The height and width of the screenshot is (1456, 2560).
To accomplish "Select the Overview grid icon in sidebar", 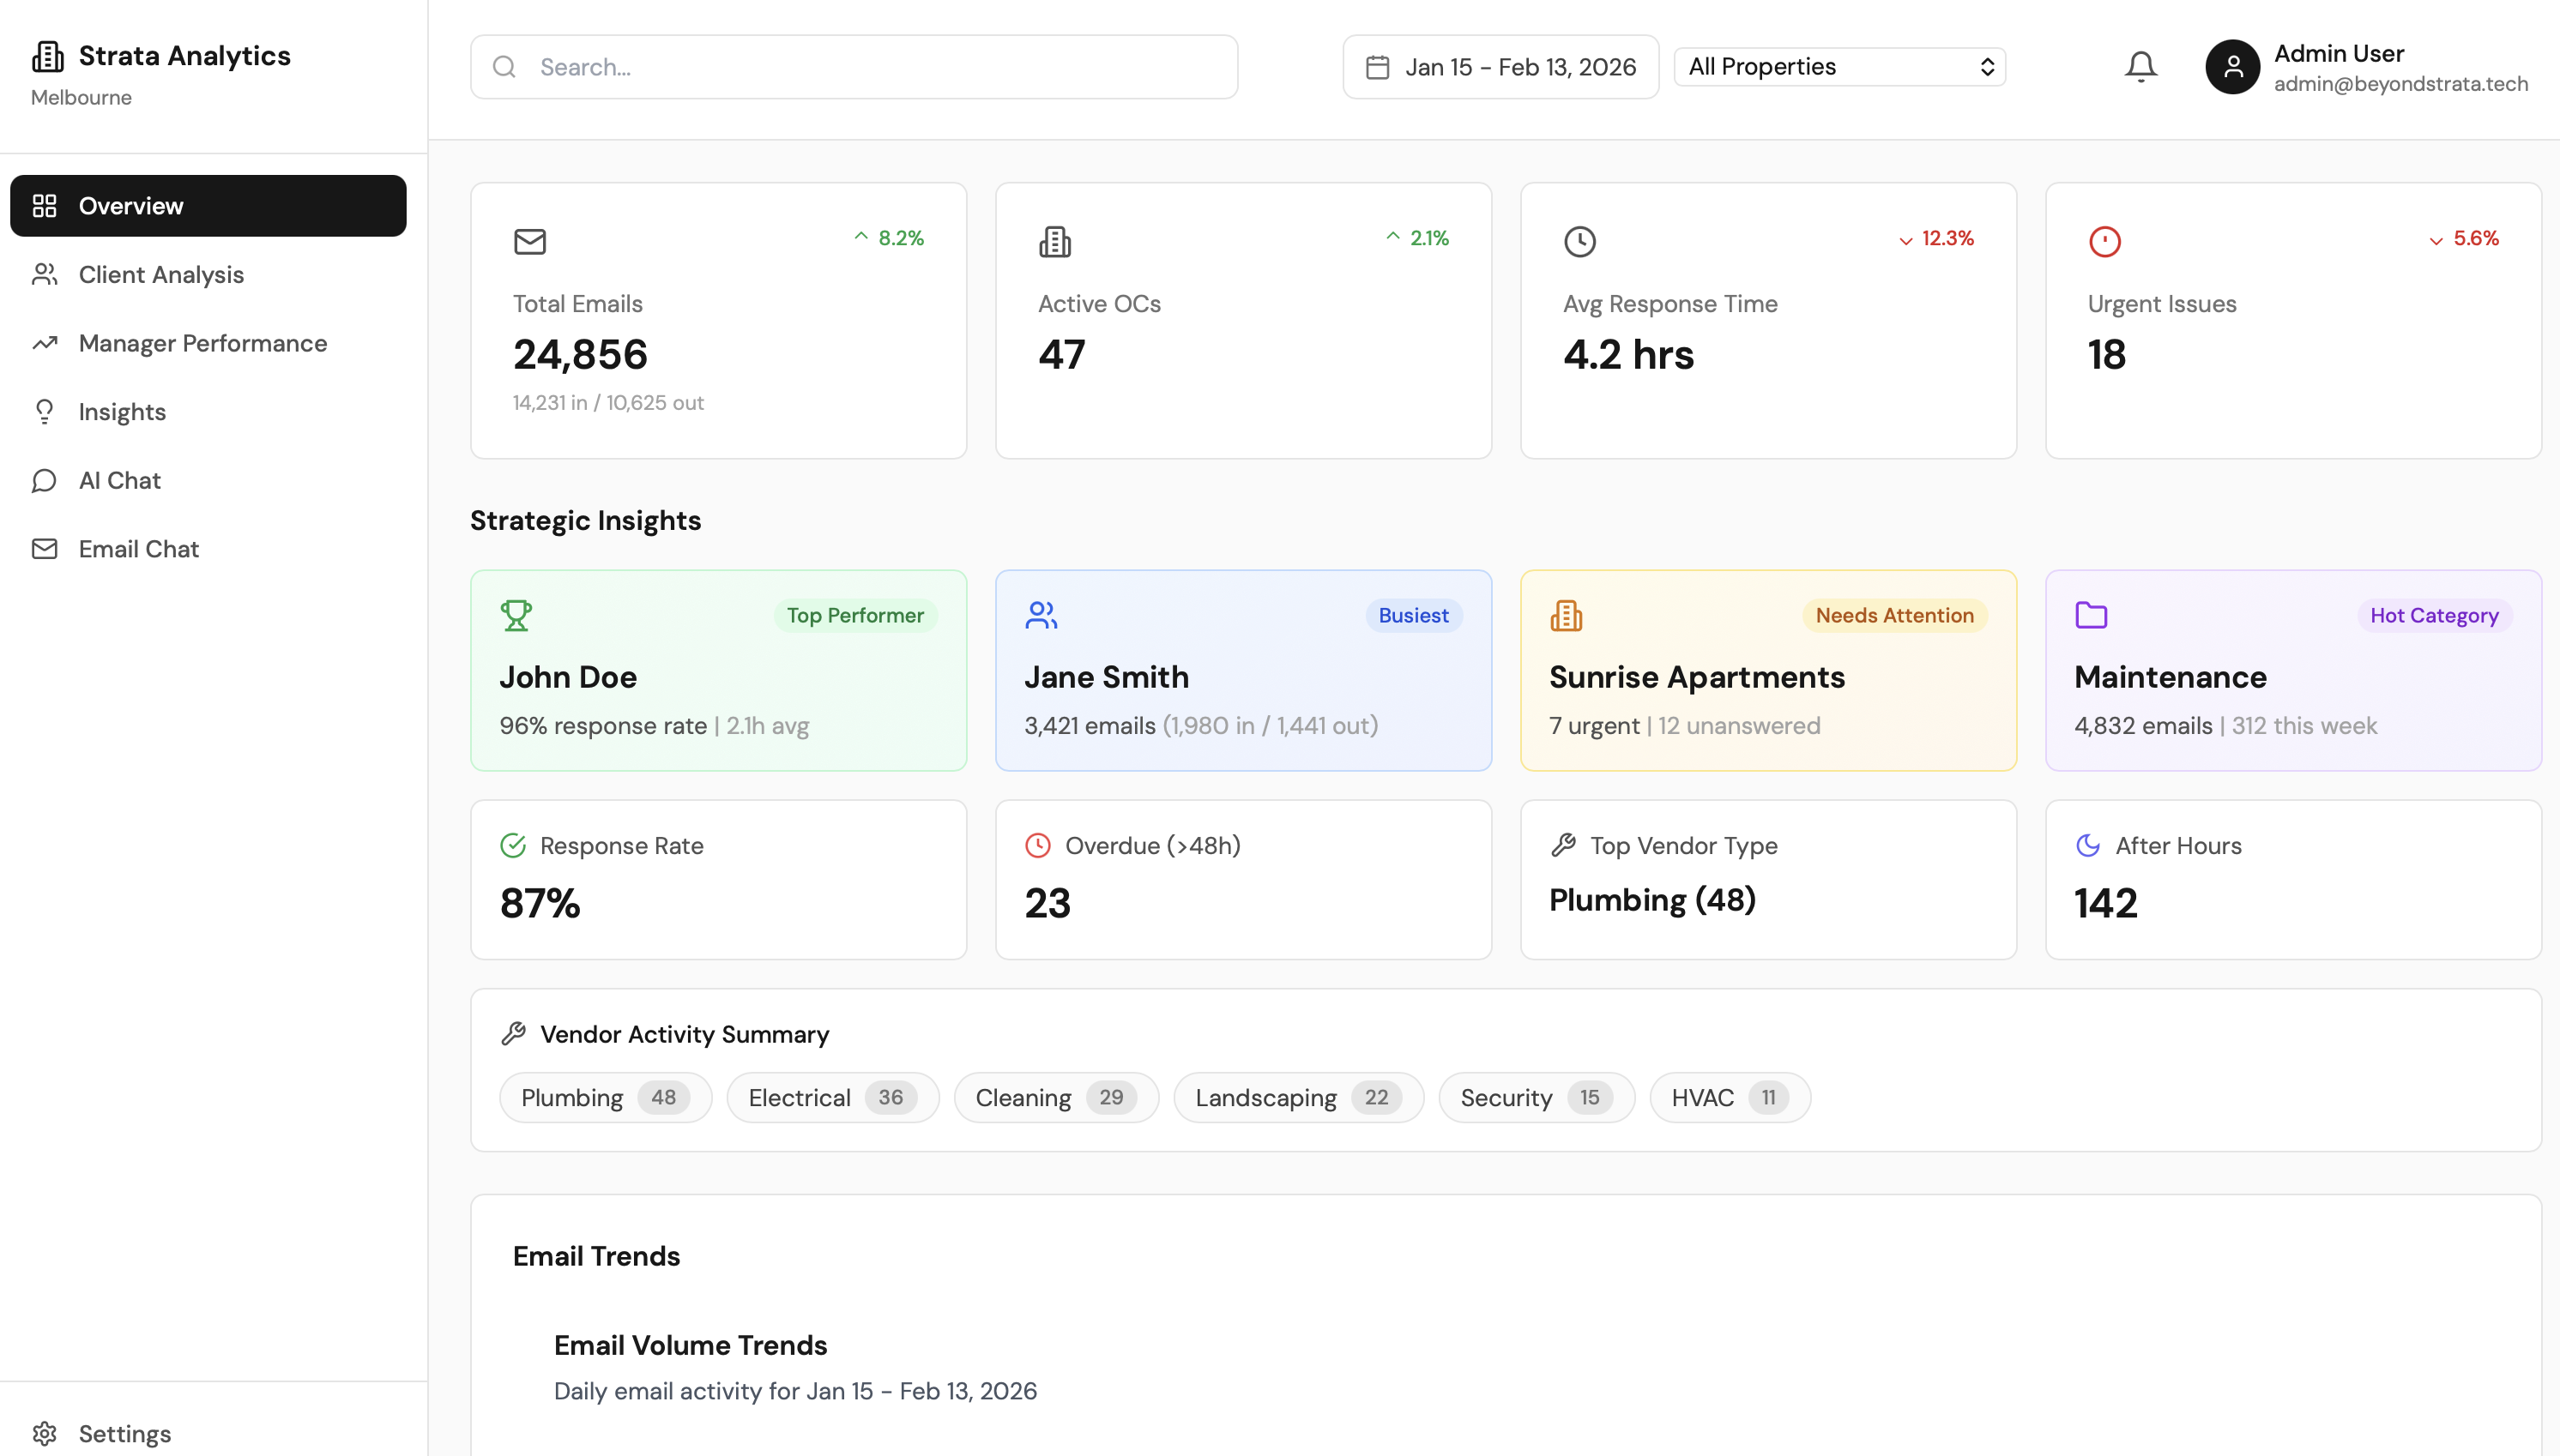I will click(45, 205).
